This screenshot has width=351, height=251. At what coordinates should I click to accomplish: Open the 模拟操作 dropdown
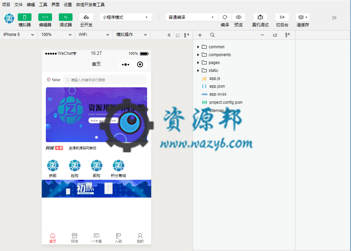[x=131, y=35]
